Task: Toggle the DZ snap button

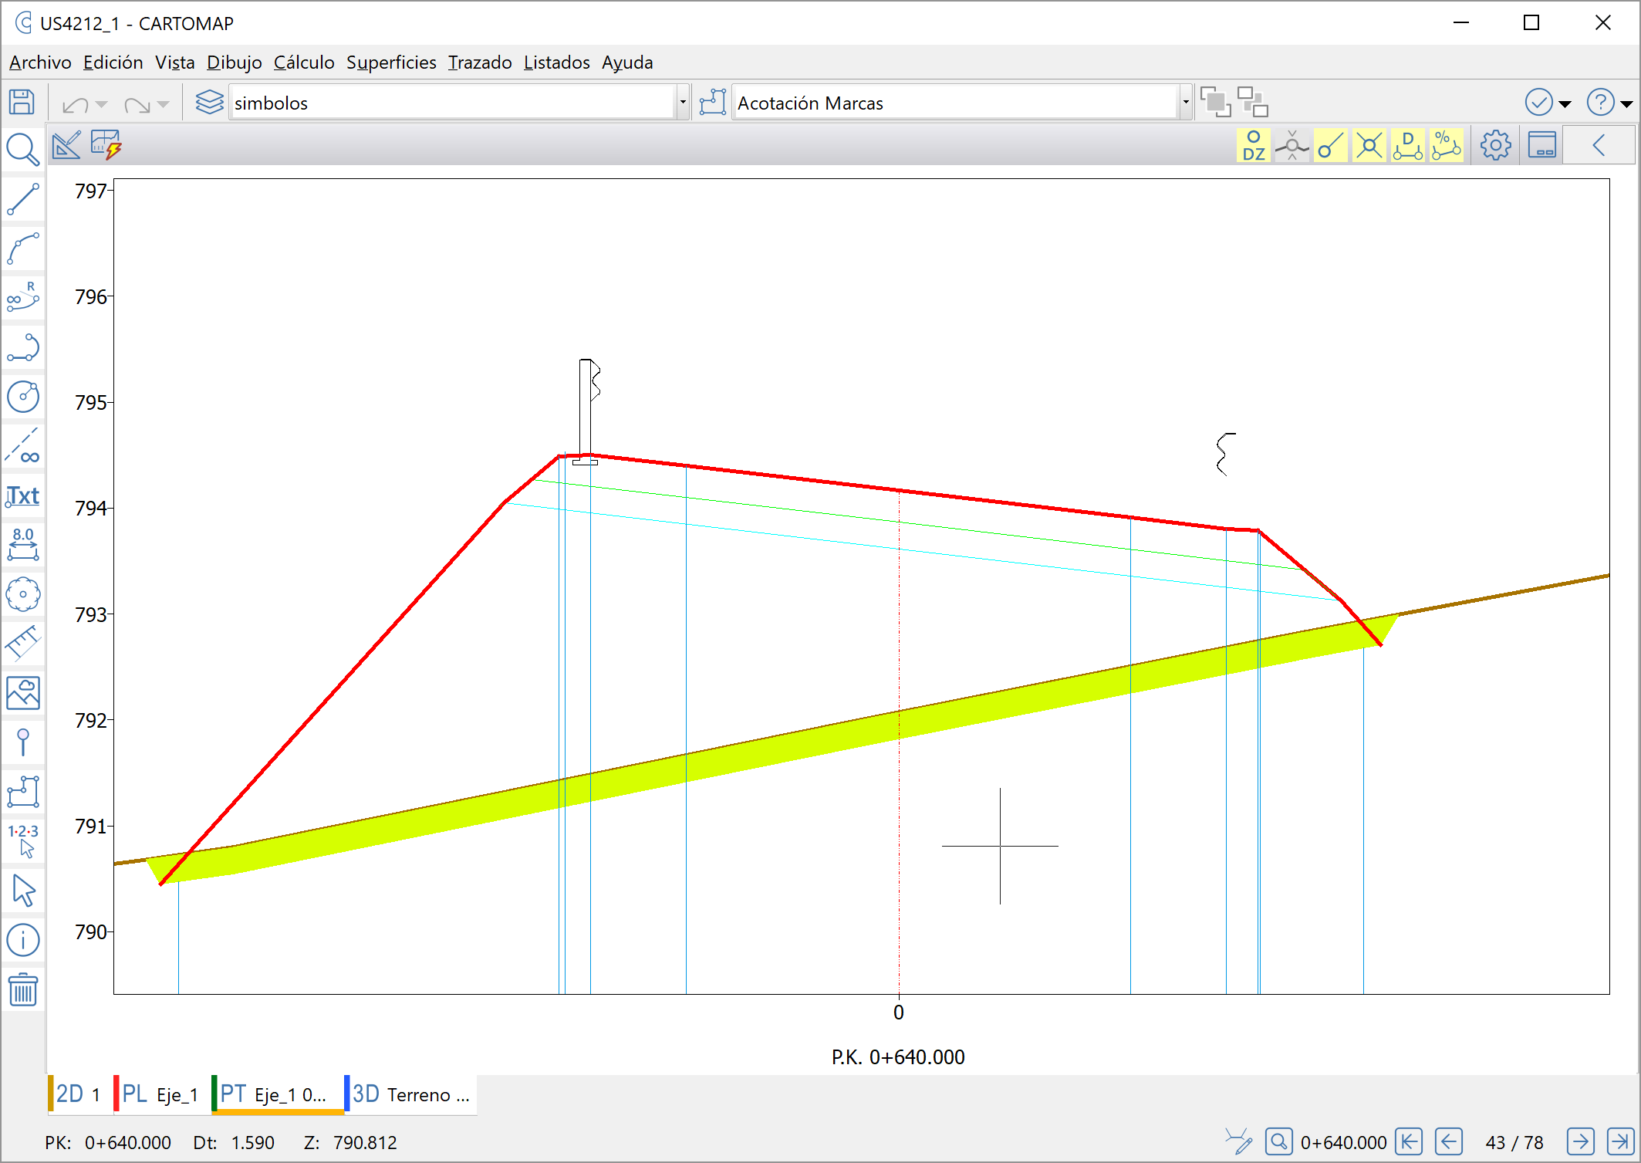Action: [1254, 145]
